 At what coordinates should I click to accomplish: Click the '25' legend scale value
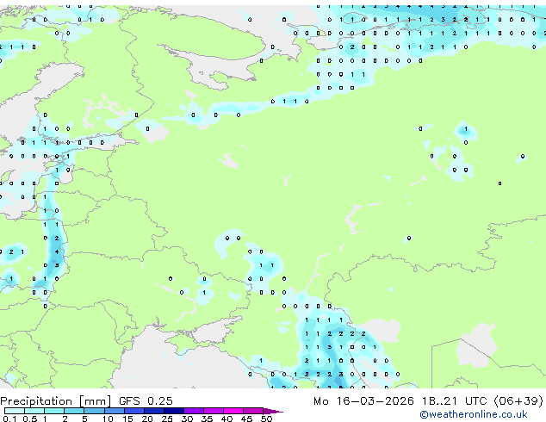[x=167, y=419]
